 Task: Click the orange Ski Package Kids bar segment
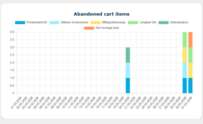pos(190,40)
